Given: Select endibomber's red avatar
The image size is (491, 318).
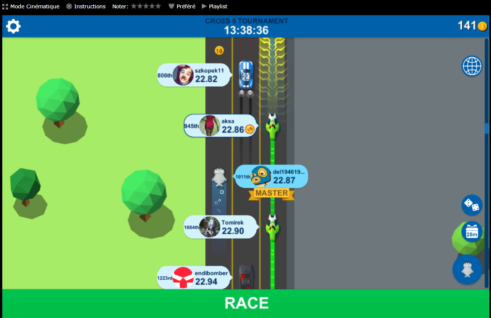Looking at the screenshot, I should click(183, 277).
